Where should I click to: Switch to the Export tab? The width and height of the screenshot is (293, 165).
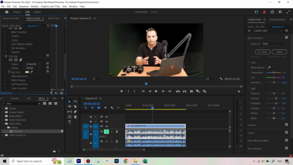pos(37,12)
